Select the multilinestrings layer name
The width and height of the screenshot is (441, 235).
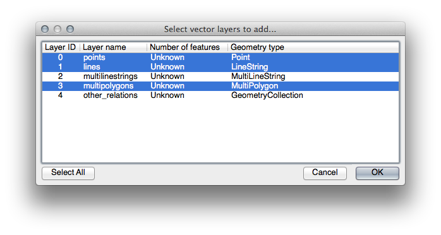(110, 76)
